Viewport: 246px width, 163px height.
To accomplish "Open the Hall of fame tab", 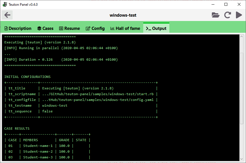I will pyautogui.click(x=125, y=28).
